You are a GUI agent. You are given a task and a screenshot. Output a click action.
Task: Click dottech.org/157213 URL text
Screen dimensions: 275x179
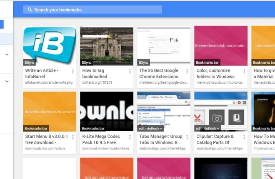pyautogui.click(x=97, y=82)
